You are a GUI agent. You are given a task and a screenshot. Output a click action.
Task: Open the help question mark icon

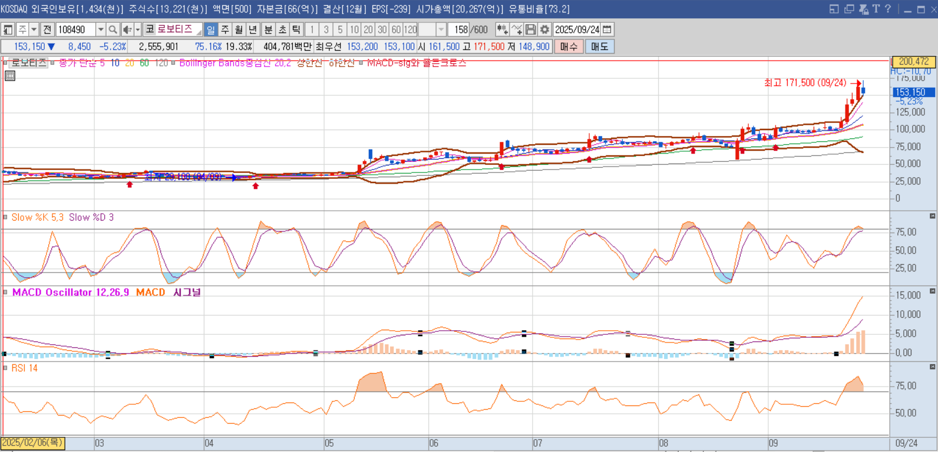click(888, 9)
